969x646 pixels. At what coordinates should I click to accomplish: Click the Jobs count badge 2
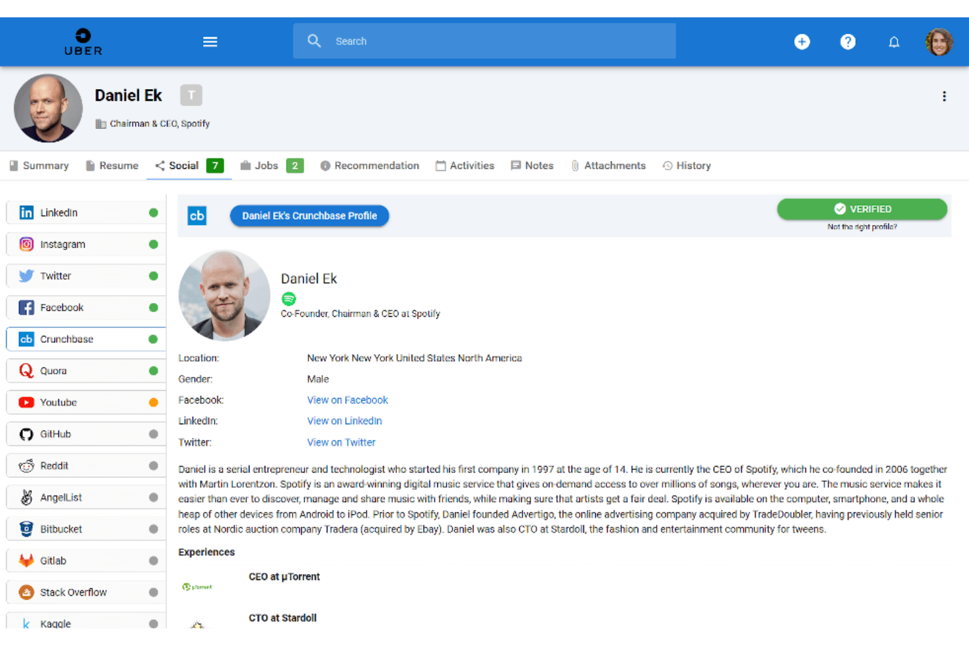pos(295,166)
